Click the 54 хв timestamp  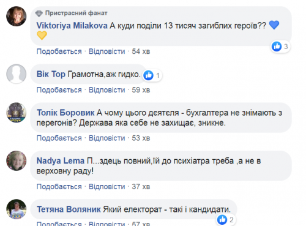tap(141, 51)
